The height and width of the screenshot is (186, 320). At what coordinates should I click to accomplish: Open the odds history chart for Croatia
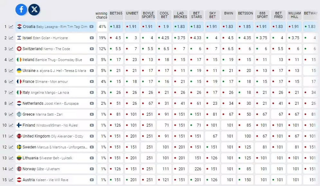pyautogui.click(x=11, y=27)
